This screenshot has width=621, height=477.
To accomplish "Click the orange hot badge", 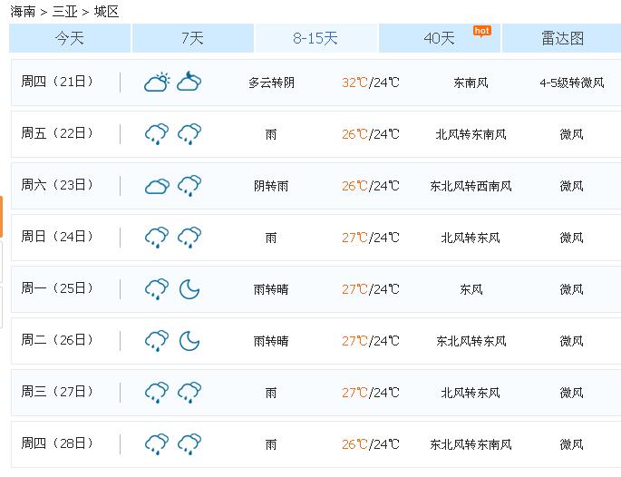I will pos(482,31).
